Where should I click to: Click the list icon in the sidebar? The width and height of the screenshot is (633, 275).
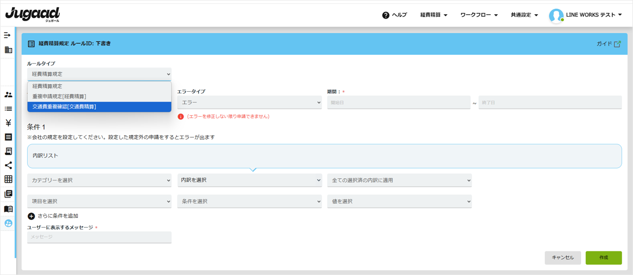tap(8, 109)
